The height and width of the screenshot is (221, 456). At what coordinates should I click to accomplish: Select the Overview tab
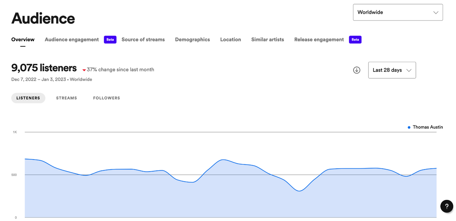point(23,39)
